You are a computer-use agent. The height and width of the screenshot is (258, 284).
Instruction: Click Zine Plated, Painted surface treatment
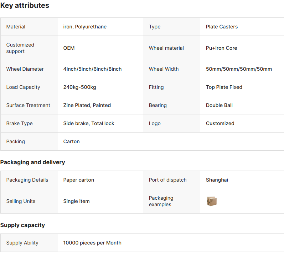tap(87, 106)
